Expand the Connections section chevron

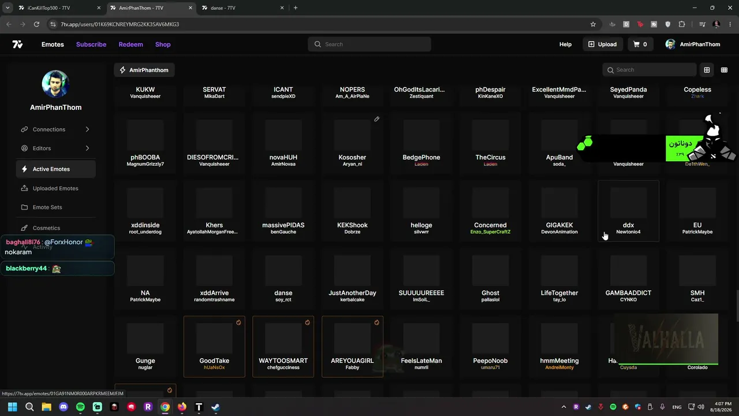(87, 129)
